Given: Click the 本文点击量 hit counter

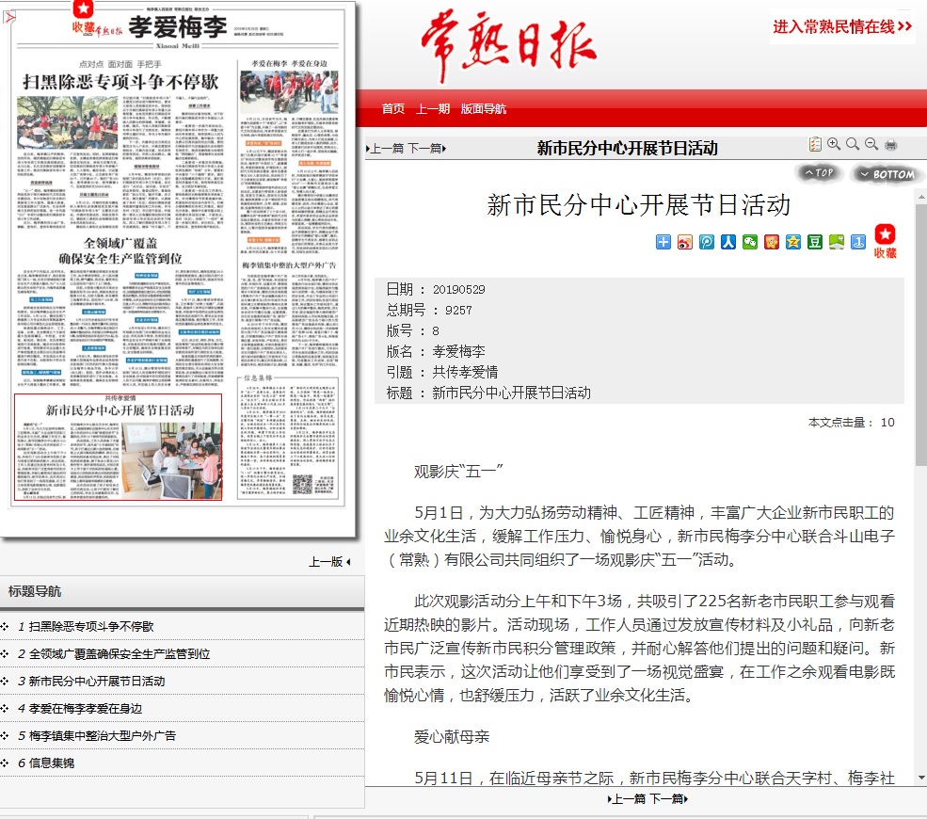Looking at the screenshot, I should coord(852,423).
